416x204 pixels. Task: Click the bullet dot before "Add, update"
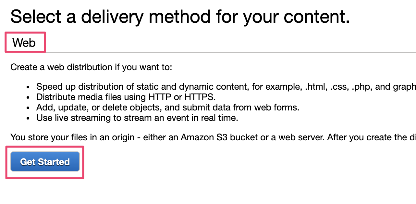[29, 108]
